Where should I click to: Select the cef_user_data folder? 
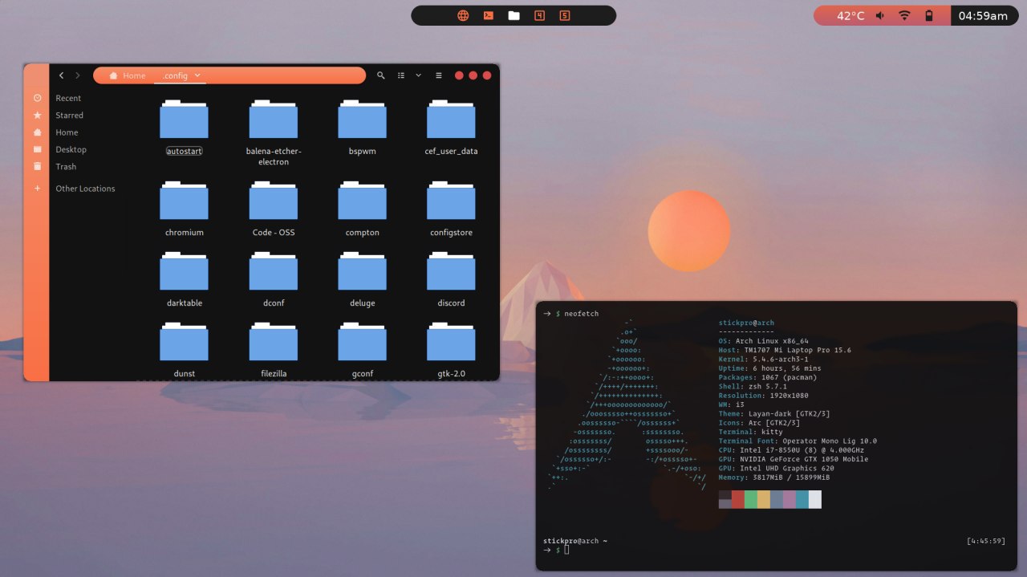[x=452, y=127]
